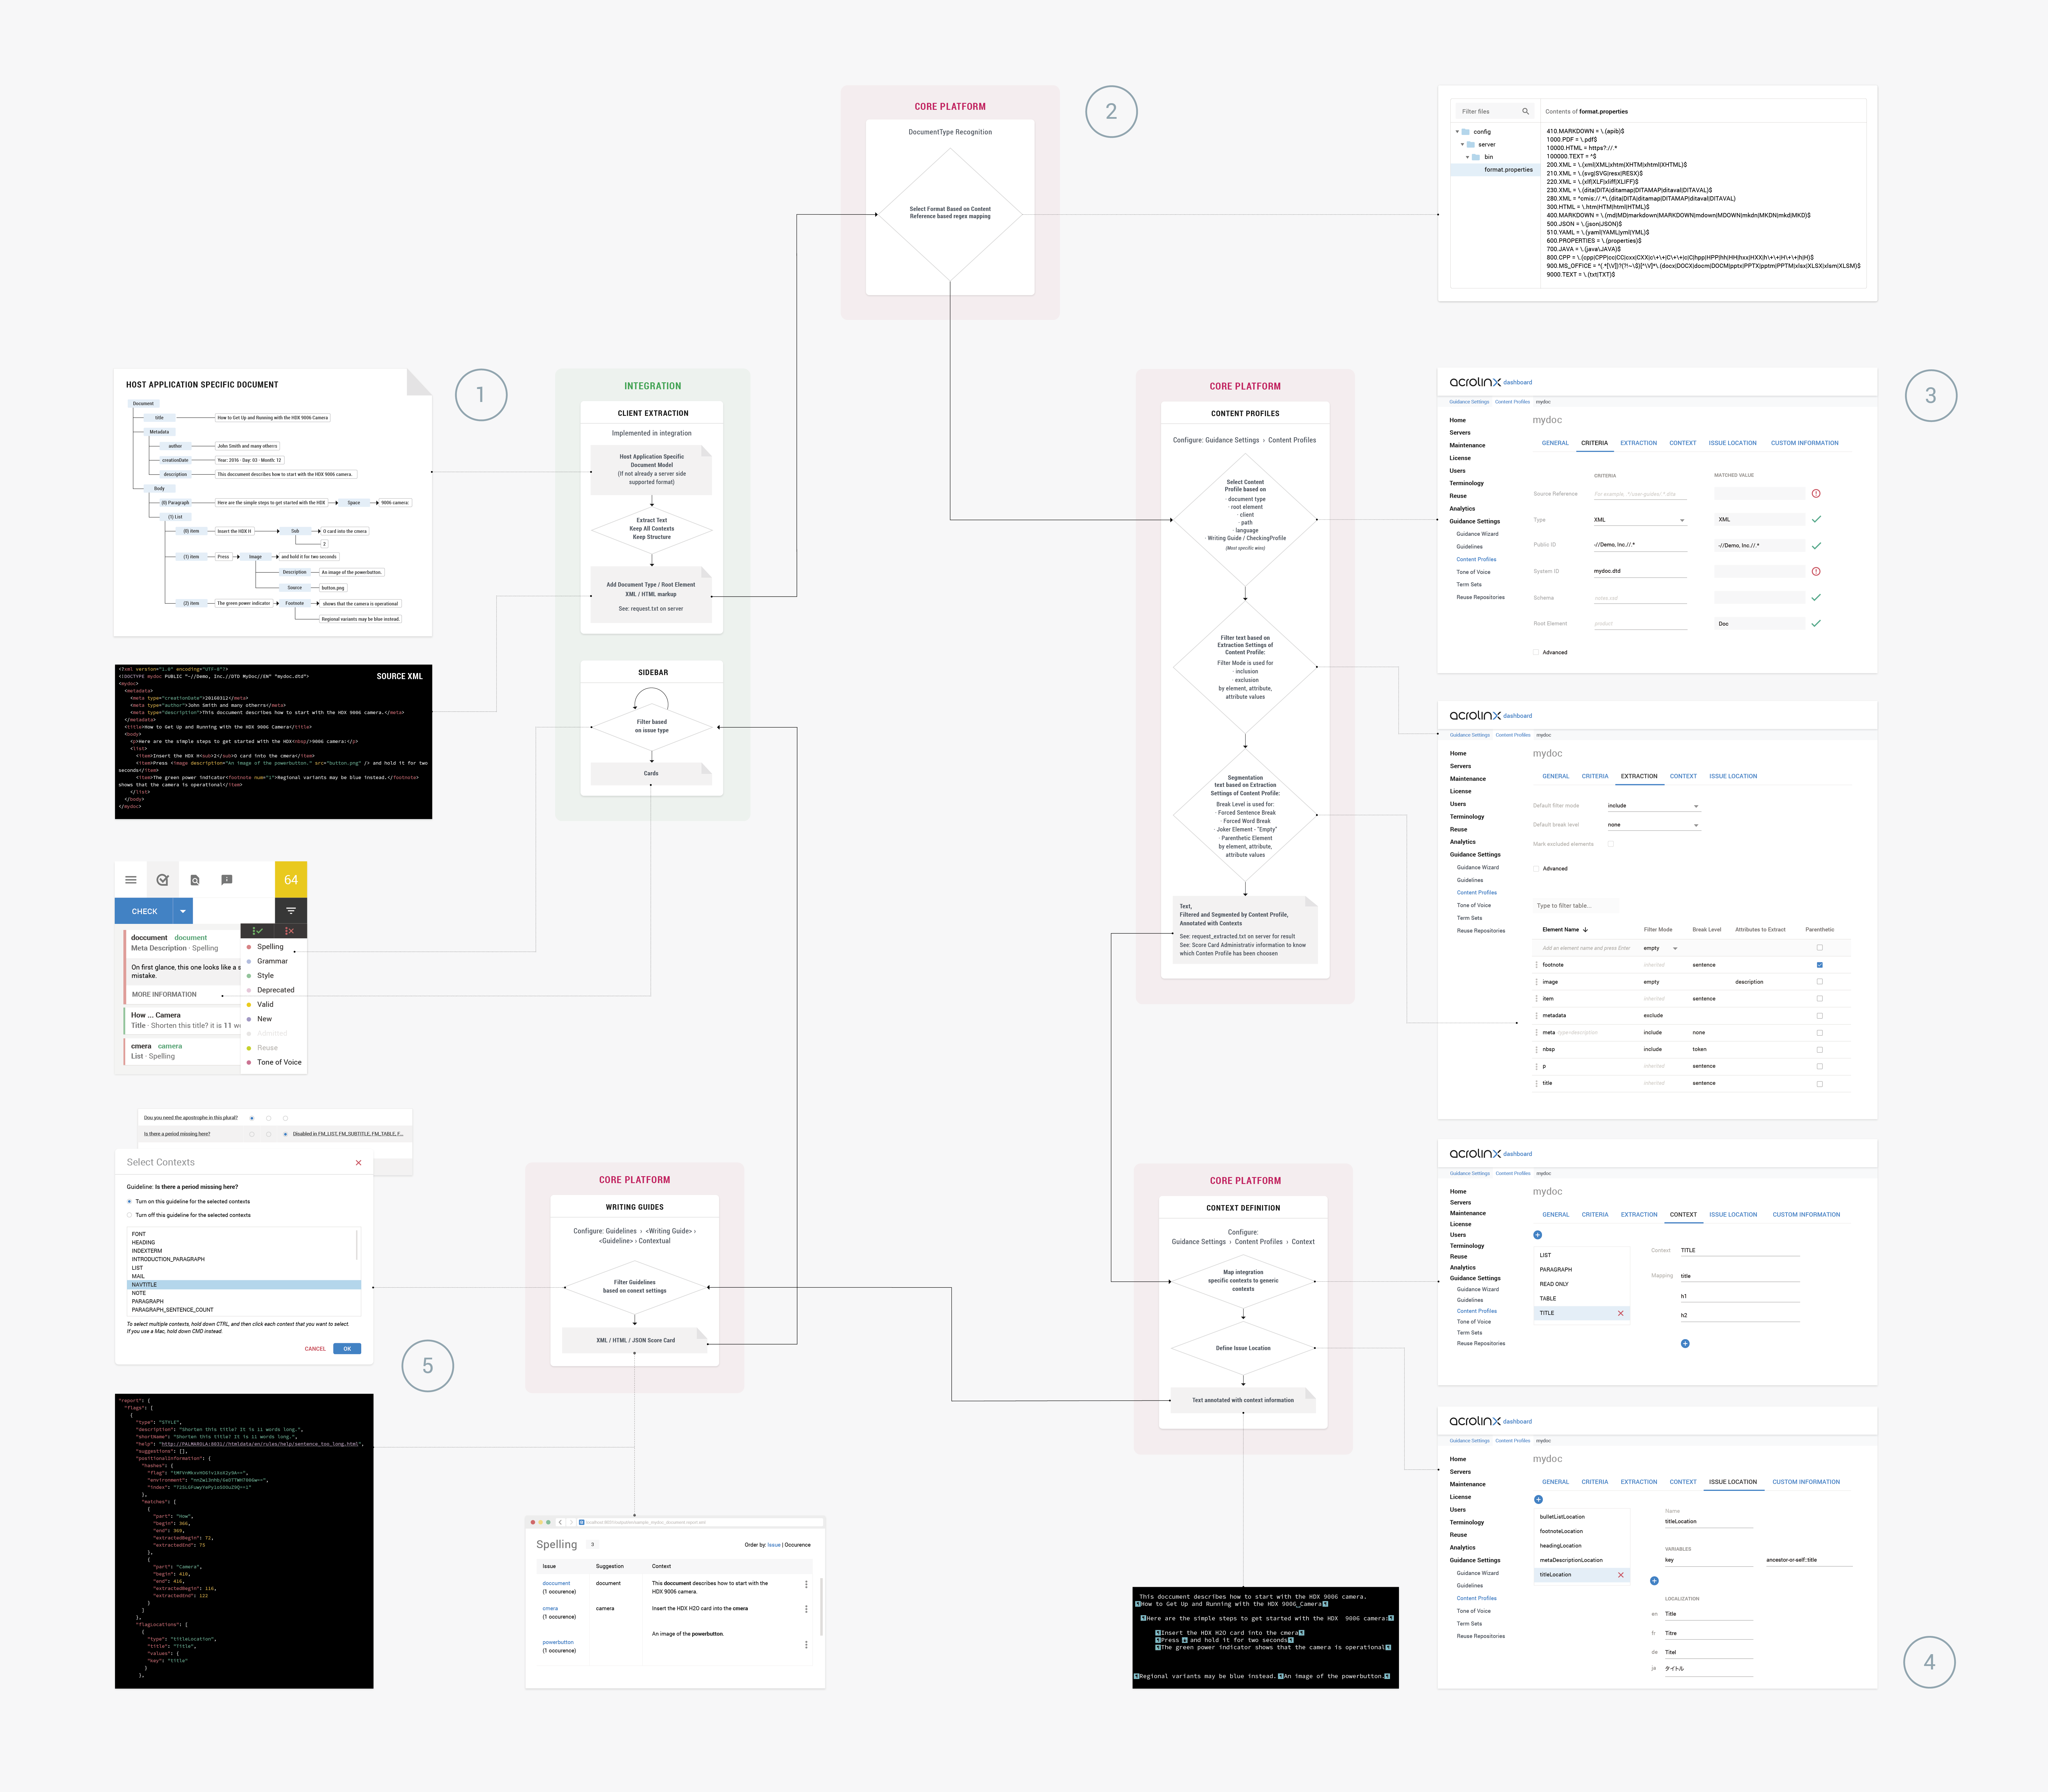Open CONTEXT tab in the Issue Location dashboard
Image resolution: width=2048 pixels, height=1792 pixels.
tap(1683, 1482)
